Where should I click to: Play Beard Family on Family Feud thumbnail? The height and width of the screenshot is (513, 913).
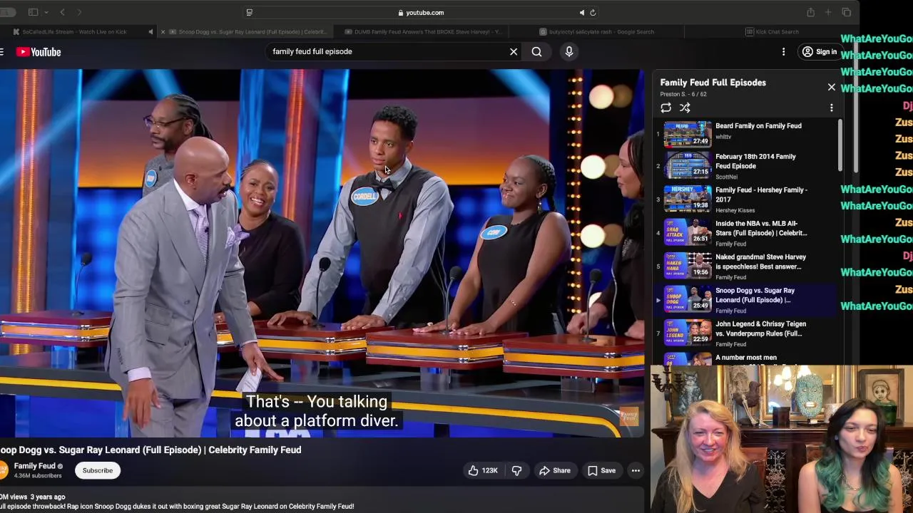(x=688, y=133)
